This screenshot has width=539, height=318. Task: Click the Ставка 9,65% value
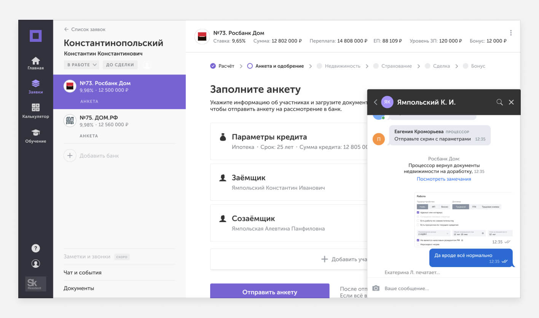[229, 41]
